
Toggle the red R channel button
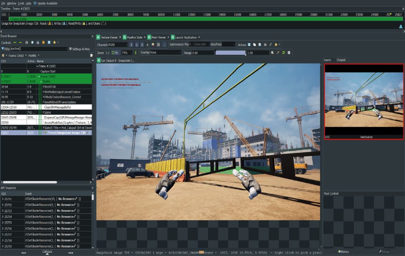(x=131, y=45)
